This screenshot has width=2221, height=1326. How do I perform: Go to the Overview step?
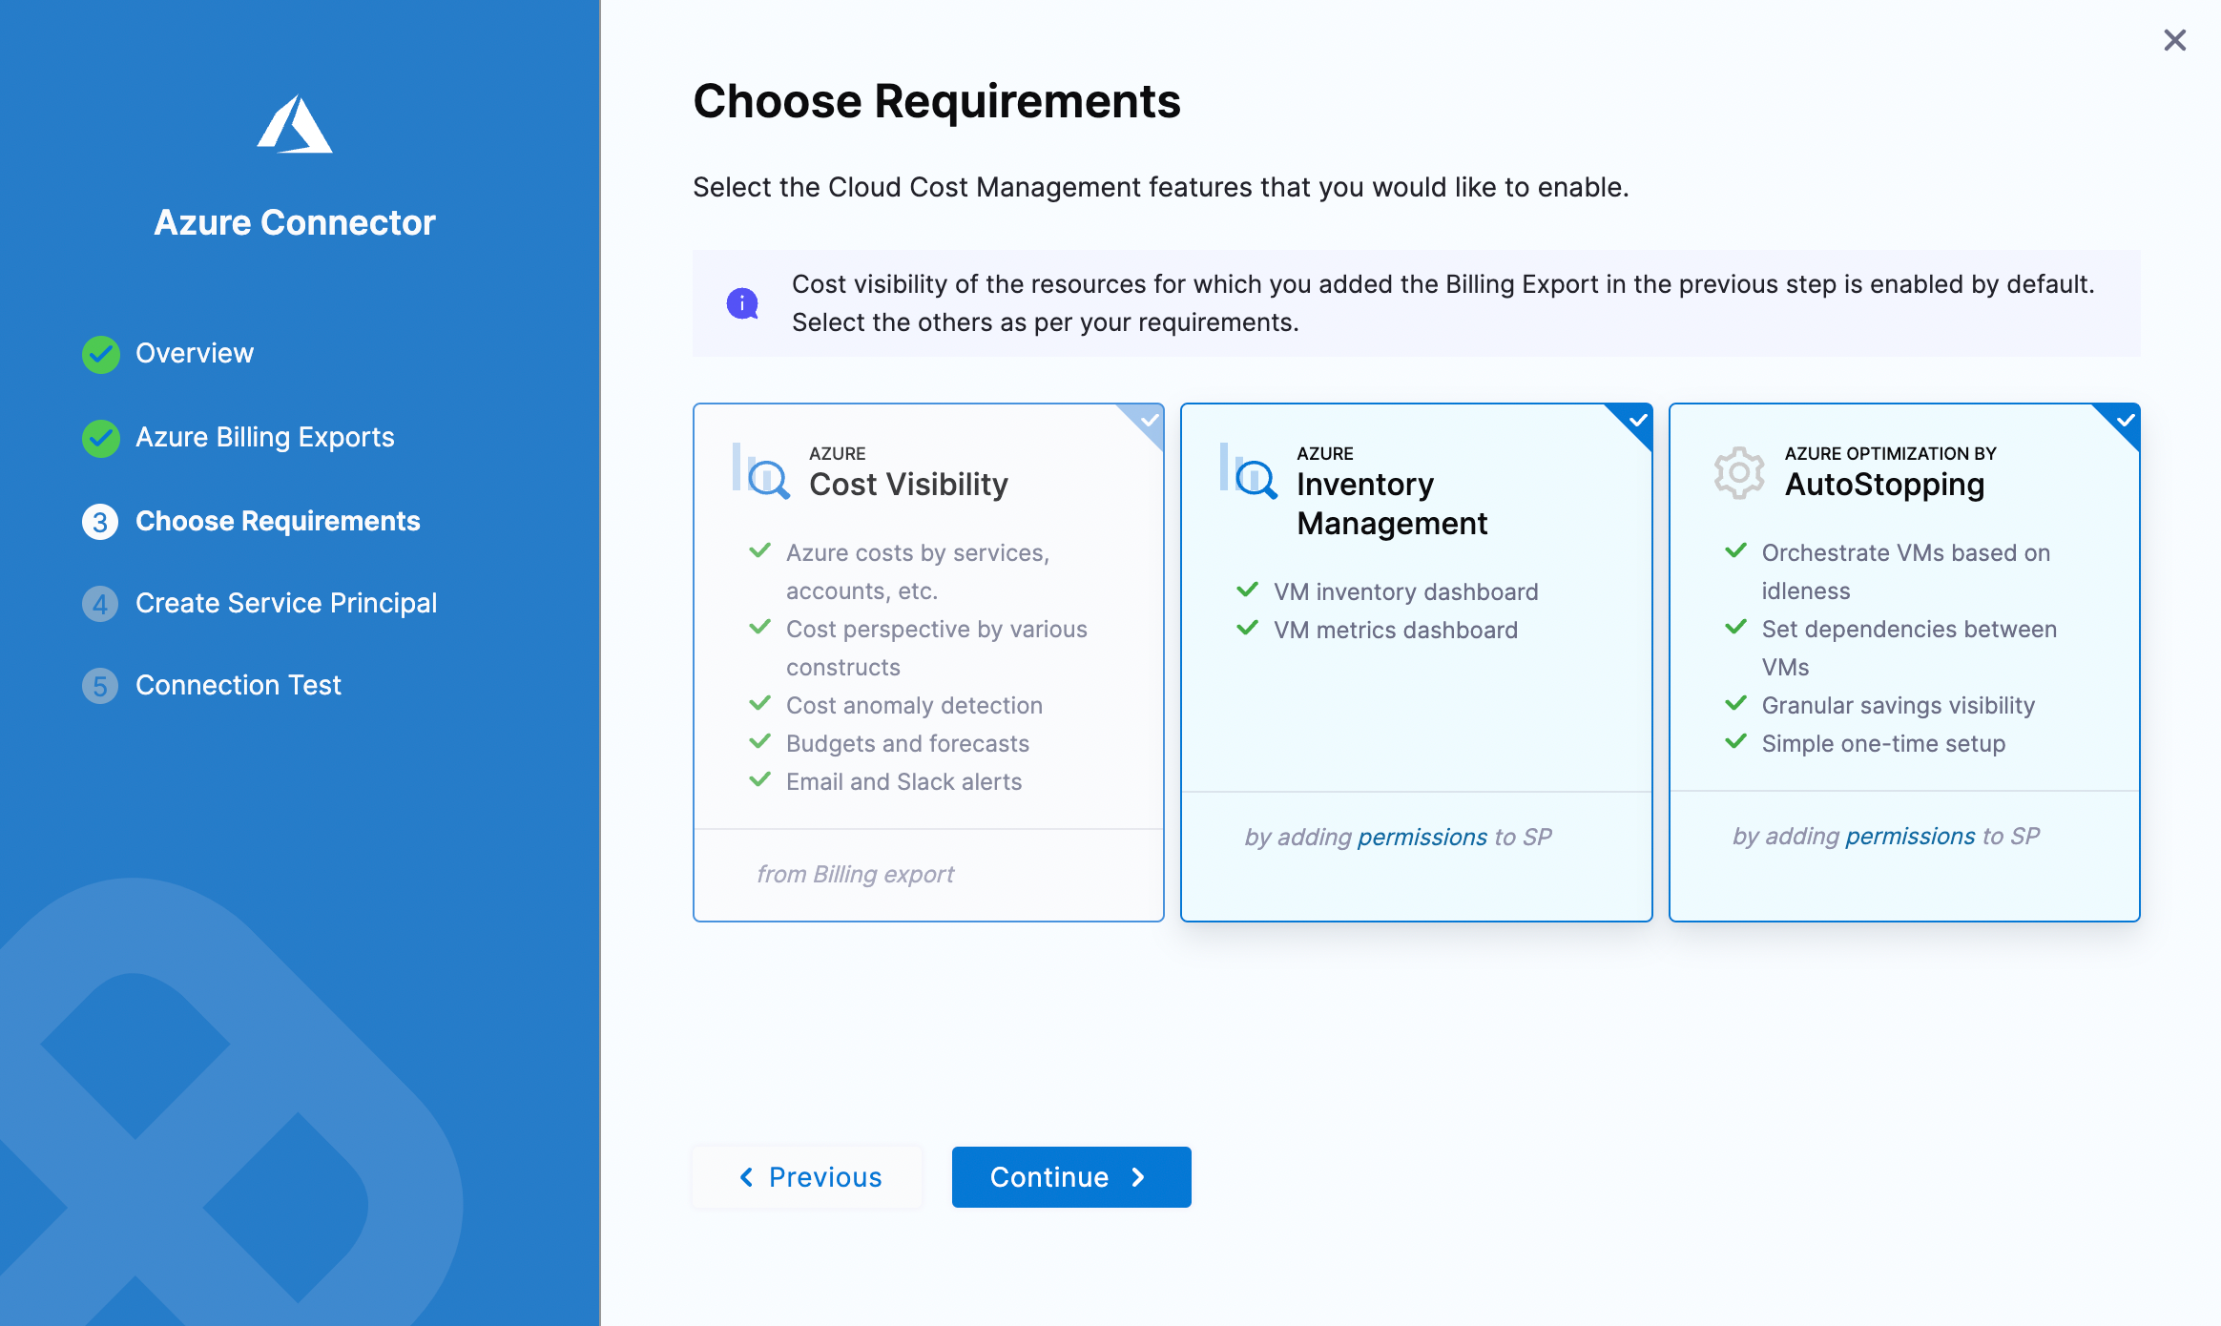pos(195,354)
